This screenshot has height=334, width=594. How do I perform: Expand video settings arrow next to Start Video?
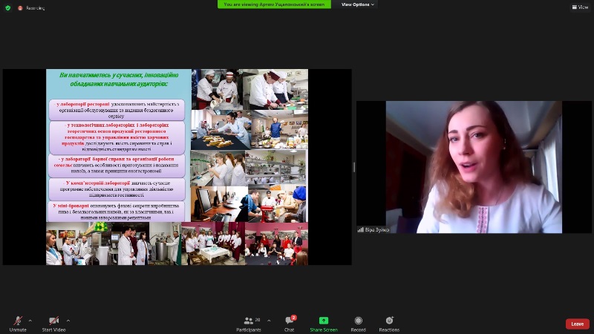click(68, 321)
